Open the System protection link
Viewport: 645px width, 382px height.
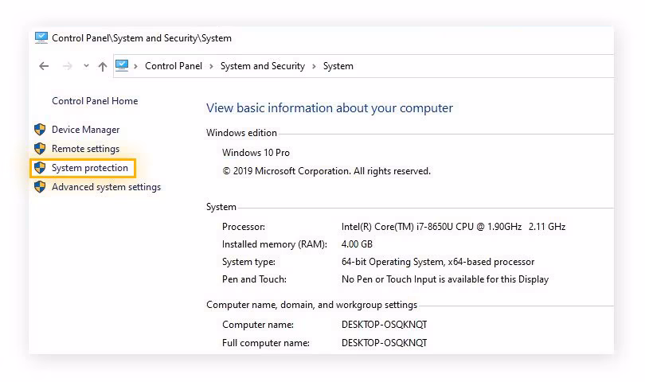(x=89, y=168)
